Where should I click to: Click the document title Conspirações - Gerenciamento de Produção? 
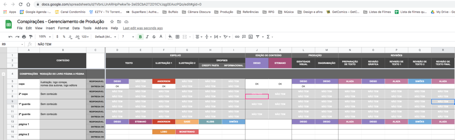pyautogui.click(x=61, y=22)
